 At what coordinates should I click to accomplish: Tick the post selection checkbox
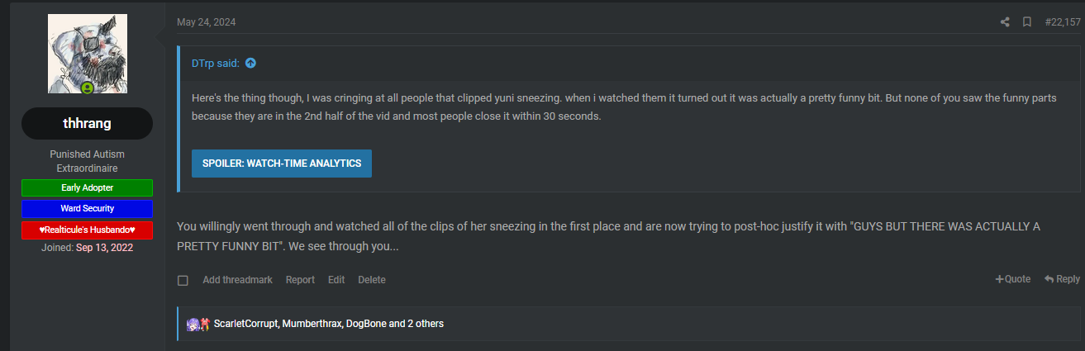183,281
